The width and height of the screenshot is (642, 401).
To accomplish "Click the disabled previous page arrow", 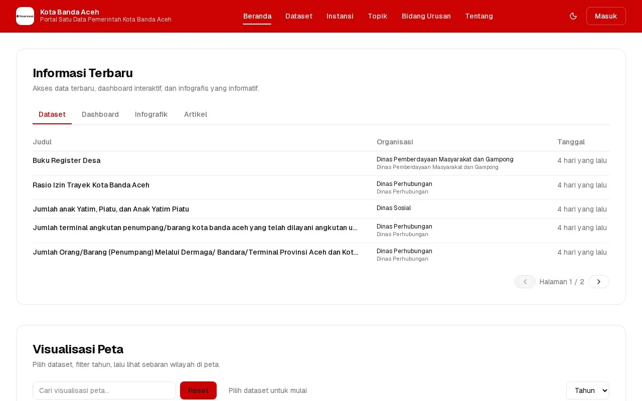I will click(525, 282).
